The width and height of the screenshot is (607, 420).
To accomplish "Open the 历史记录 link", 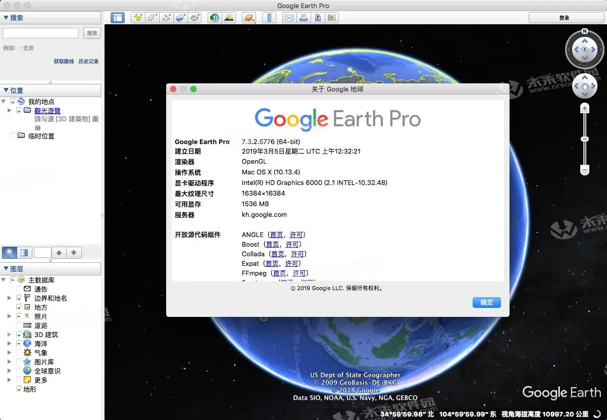I will [x=88, y=61].
